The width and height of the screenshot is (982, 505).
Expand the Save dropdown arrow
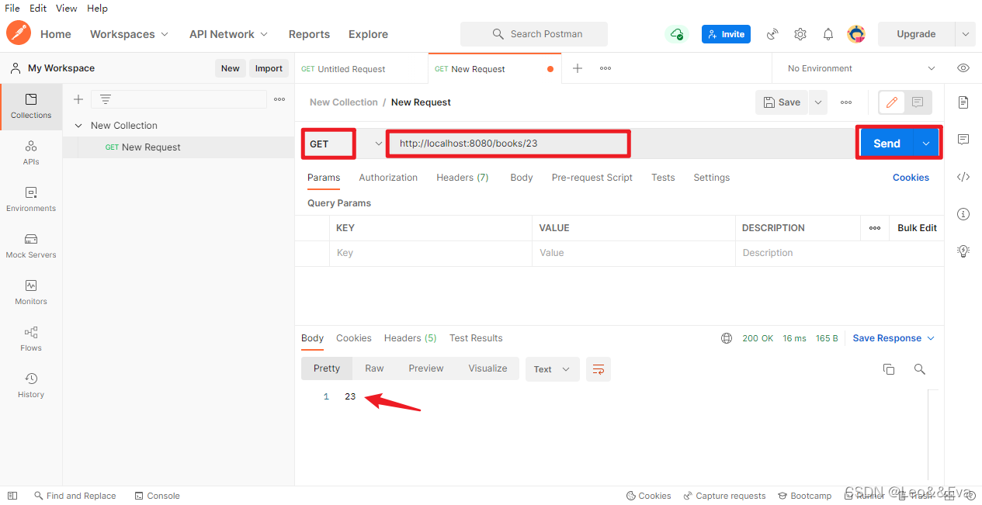[818, 102]
